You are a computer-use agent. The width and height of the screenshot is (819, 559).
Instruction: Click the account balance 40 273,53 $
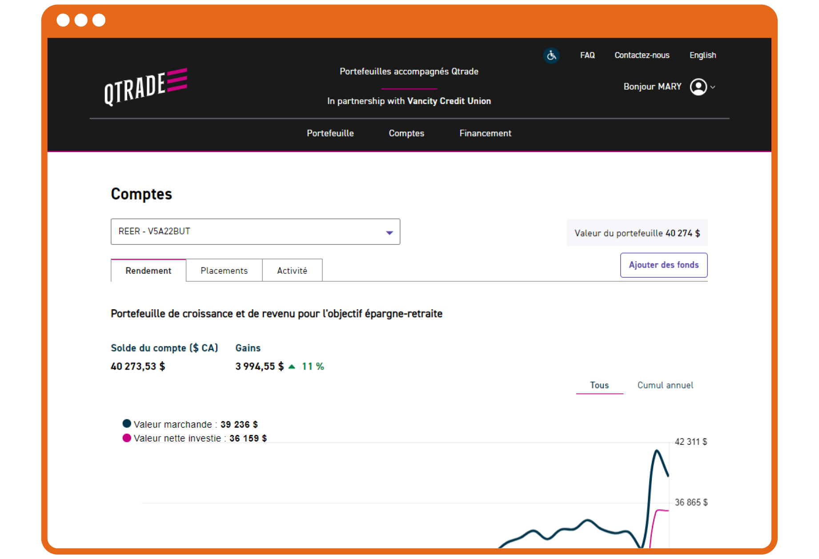click(138, 366)
